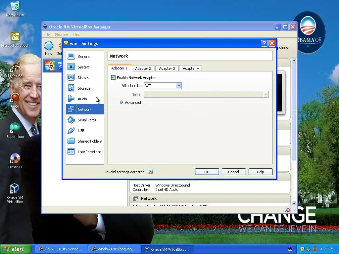This screenshot has height=254, width=339.
Task: Click New VM icon in VirtualBox Manager toolbar
Action: [x=49, y=48]
